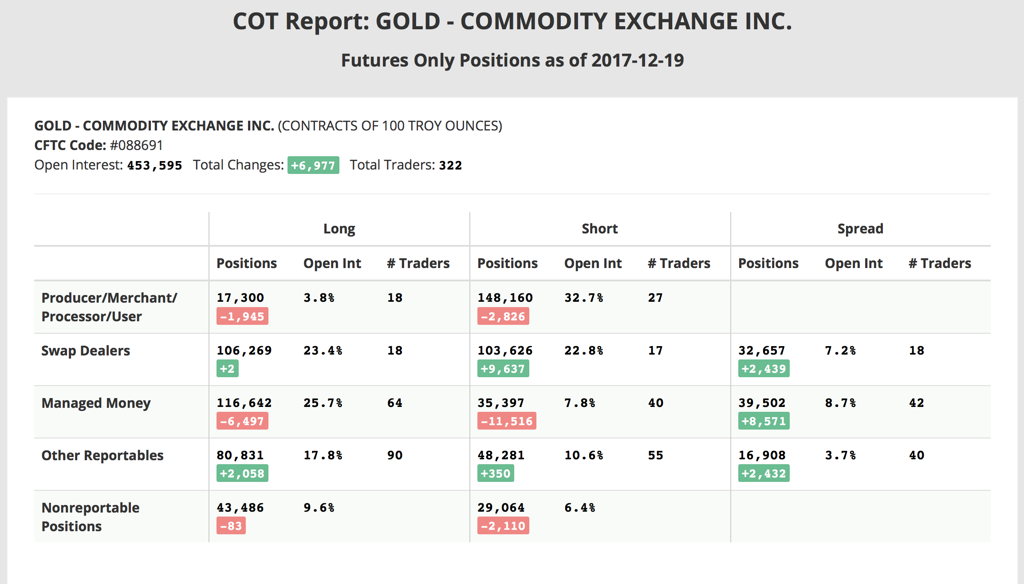Select the Swap Dealers row label
This screenshot has width=1024, height=584.
(86, 351)
